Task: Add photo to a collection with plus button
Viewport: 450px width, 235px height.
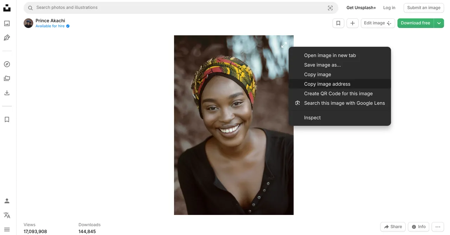Action: coord(352,23)
